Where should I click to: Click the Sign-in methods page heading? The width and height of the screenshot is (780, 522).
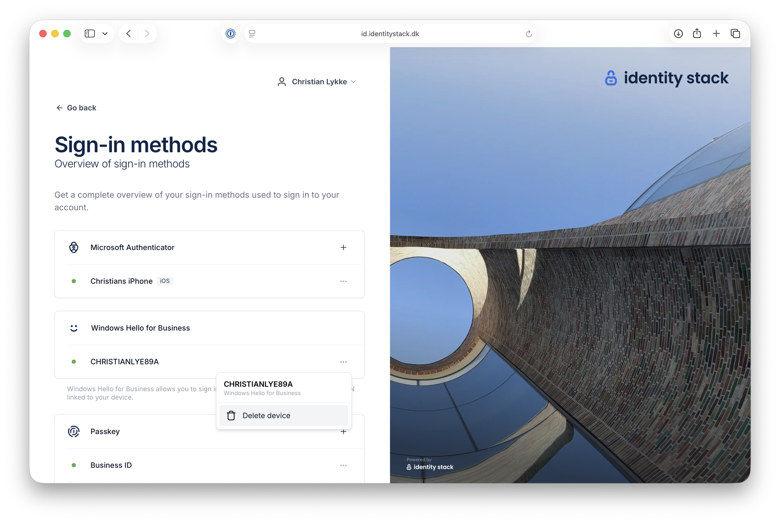tap(136, 145)
